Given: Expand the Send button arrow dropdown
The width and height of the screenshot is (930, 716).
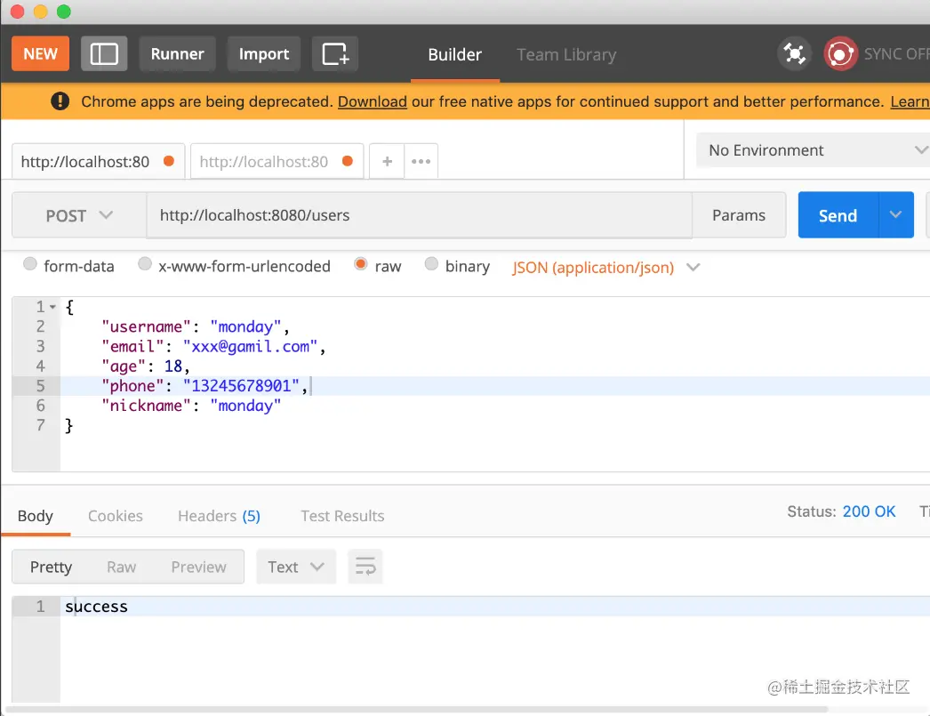Looking at the screenshot, I should pos(896,214).
